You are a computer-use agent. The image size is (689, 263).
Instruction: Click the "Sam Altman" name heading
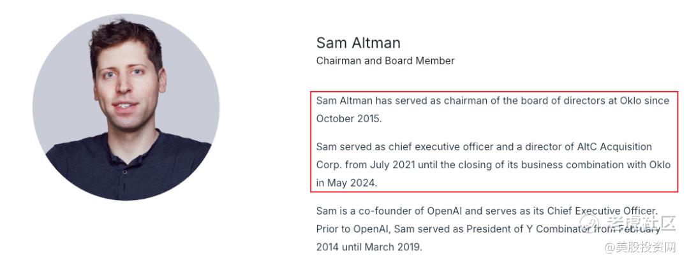pos(358,43)
